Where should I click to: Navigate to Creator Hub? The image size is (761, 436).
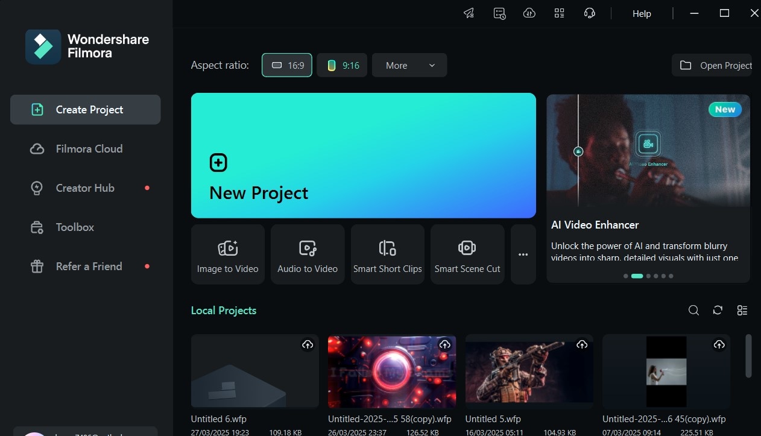point(86,188)
